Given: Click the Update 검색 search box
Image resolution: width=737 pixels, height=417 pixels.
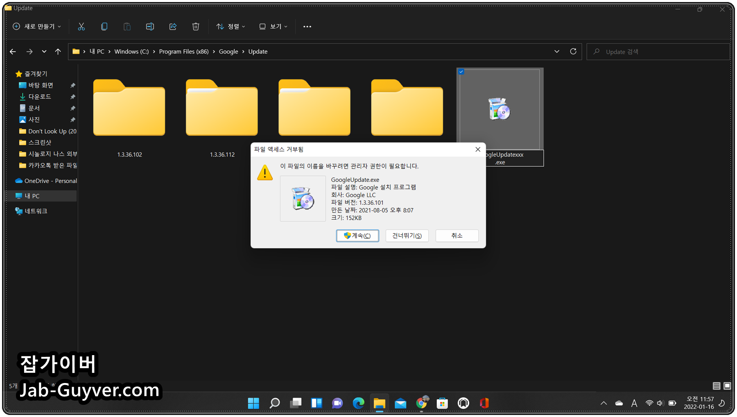Looking at the screenshot, I should (658, 52).
